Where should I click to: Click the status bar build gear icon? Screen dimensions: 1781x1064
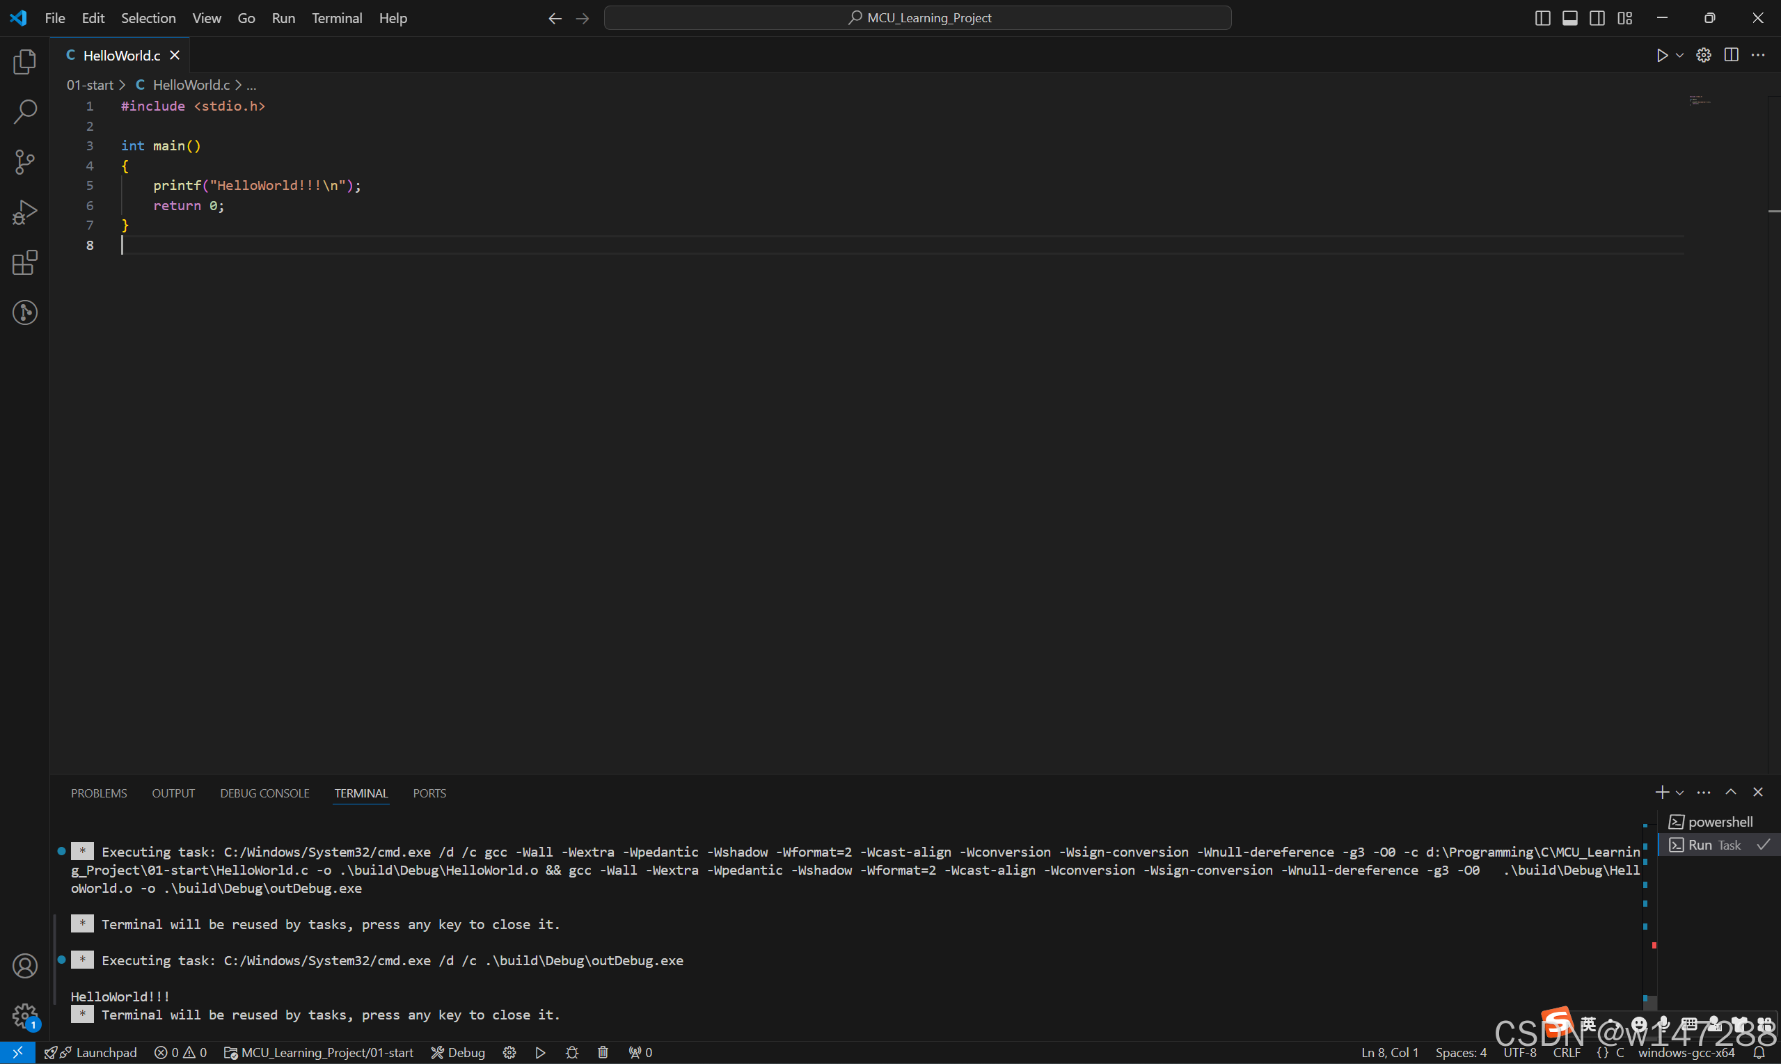[509, 1051]
